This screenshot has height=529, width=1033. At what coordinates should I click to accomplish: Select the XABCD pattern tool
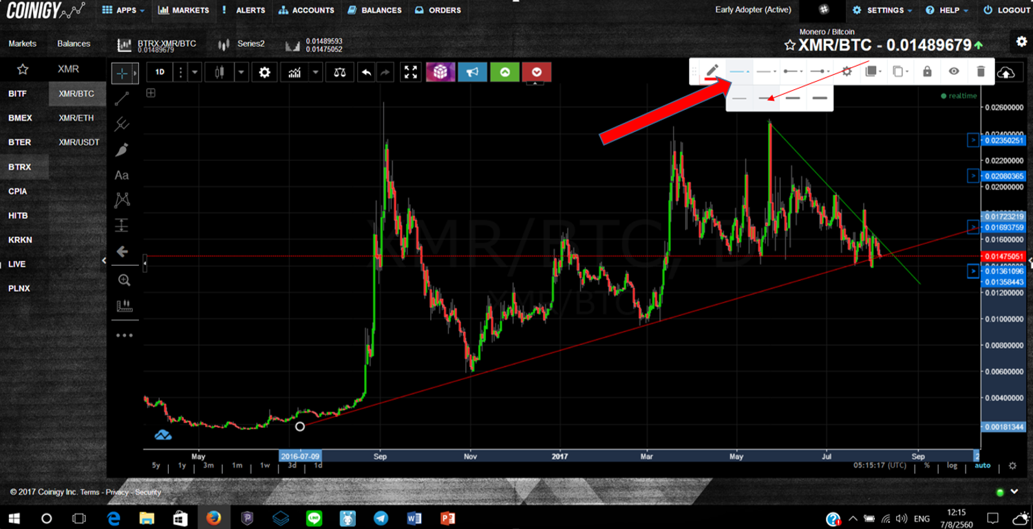click(x=122, y=200)
